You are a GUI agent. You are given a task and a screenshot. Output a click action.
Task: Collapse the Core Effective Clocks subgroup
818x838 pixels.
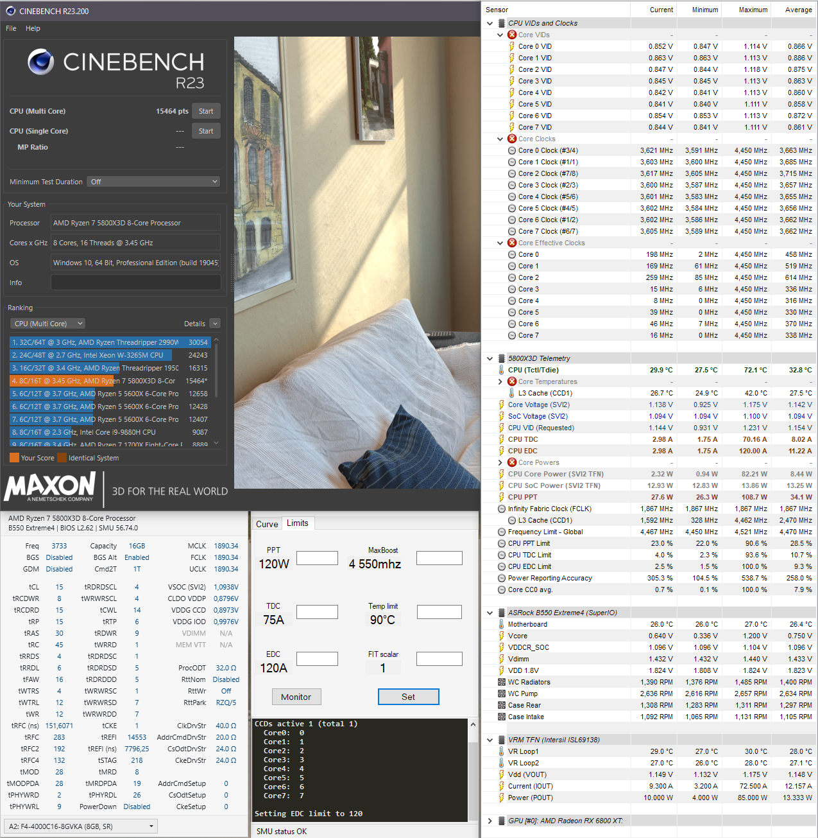tap(500, 243)
